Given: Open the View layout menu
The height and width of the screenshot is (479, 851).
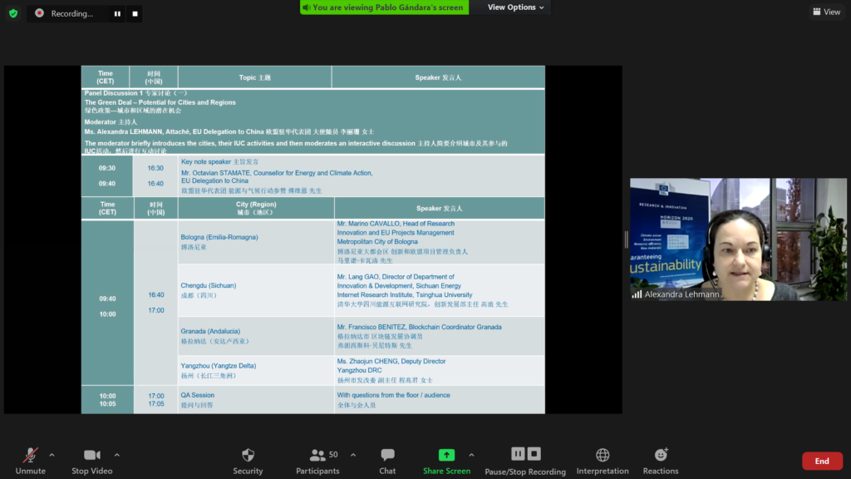Looking at the screenshot, I should 826,12.
